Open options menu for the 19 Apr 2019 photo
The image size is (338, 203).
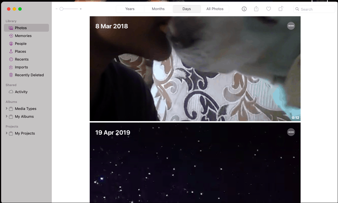[291, 132]
